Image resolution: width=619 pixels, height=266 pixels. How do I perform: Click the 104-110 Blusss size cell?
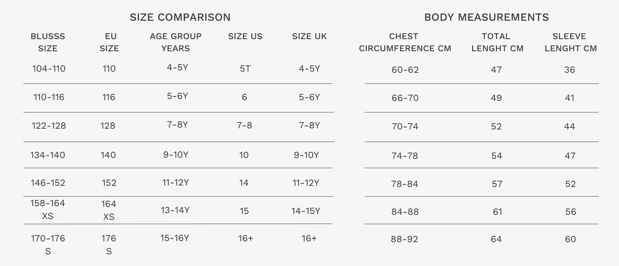pos(49,69)
